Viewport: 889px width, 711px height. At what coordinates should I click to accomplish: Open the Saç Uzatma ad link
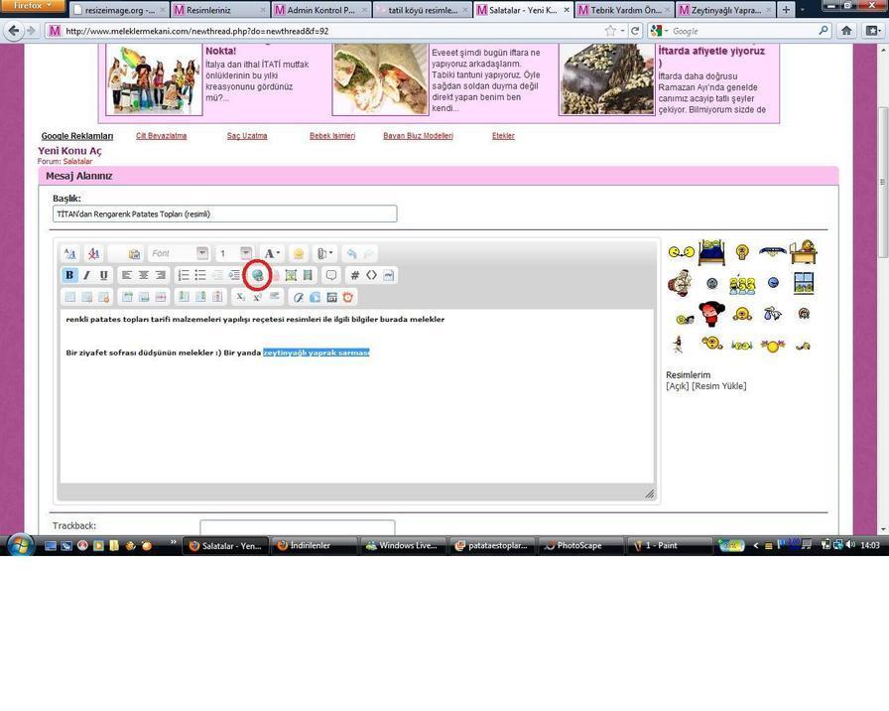(247, 136)
